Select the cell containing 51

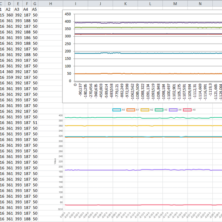35,122
